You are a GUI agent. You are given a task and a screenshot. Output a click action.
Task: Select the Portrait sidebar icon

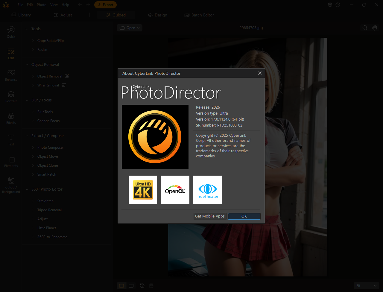(11, 97)
